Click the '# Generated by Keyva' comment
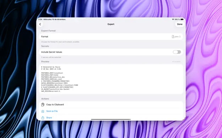Screen dimensions: 222x138 point(51,67)
